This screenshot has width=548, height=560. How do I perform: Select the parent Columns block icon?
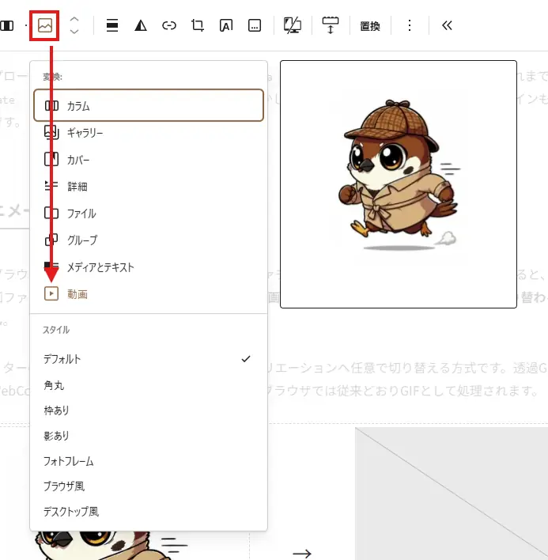click(7, 25)
